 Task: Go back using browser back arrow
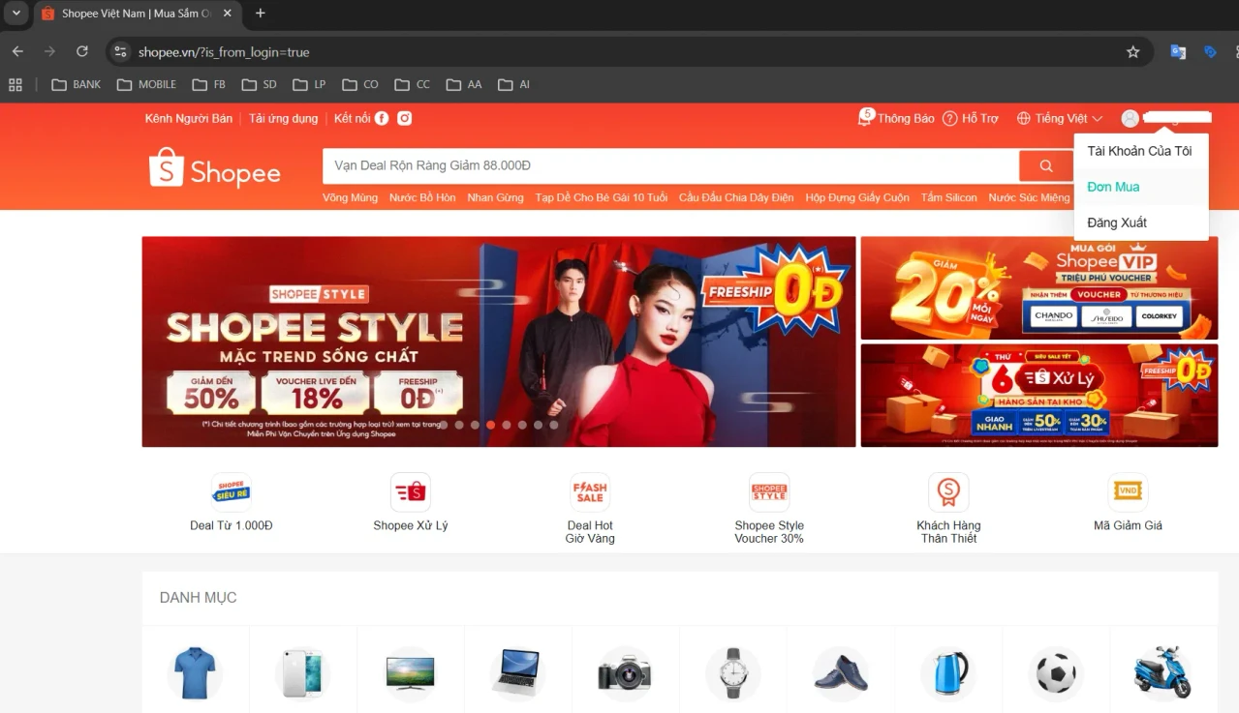pos(17,51)
